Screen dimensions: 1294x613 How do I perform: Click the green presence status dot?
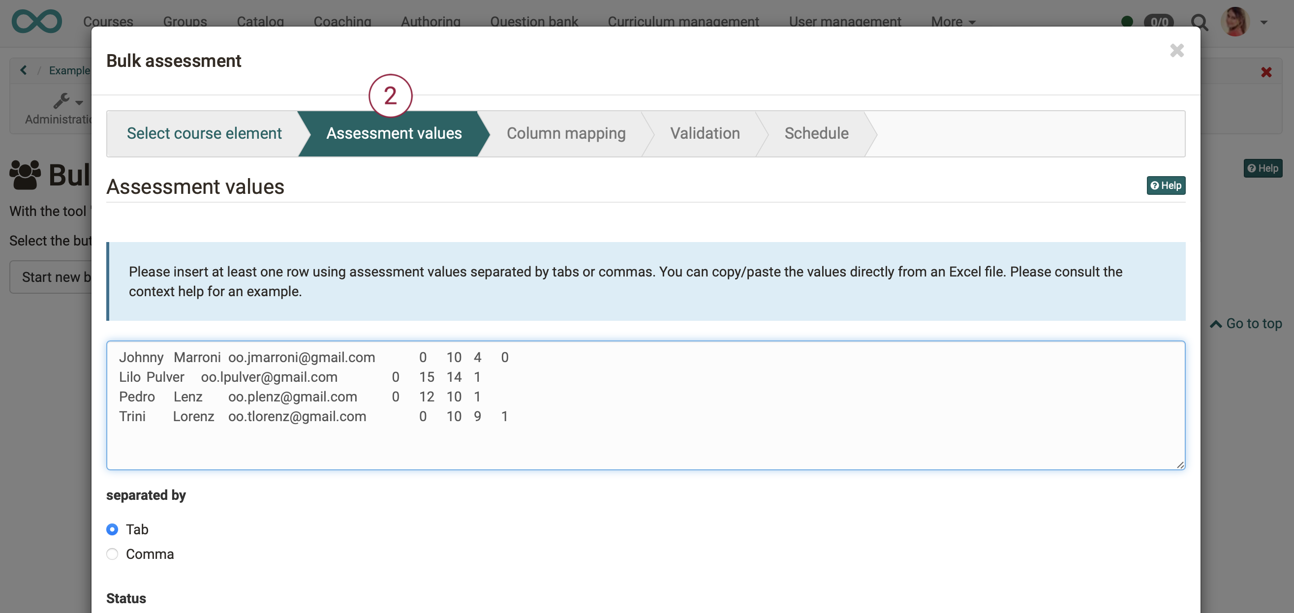(1128, 21)
